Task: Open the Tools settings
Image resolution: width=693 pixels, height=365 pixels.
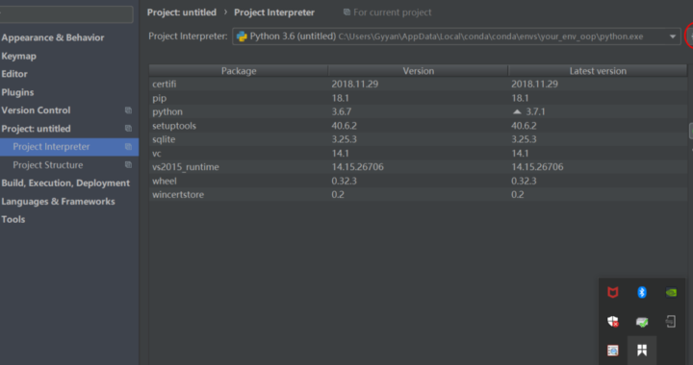Action: click(x=13, y=220)
